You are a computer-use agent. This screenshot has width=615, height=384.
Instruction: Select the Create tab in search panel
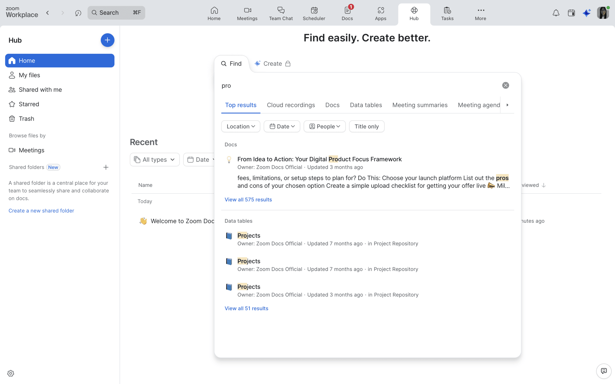[272, 63]
